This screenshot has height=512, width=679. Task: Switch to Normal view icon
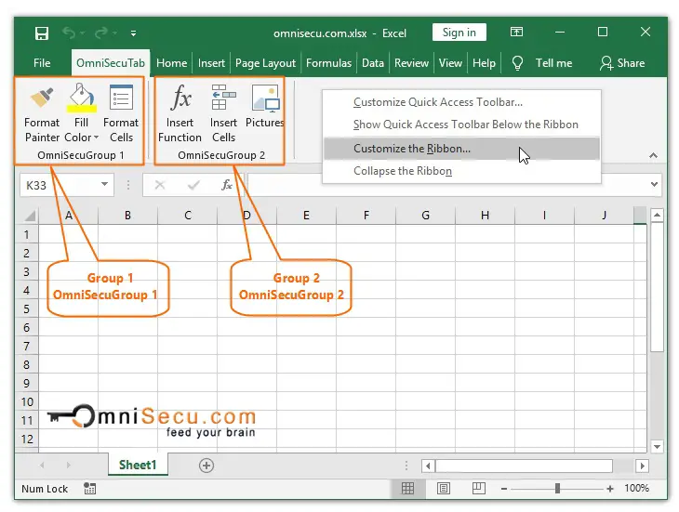[407, 489]
